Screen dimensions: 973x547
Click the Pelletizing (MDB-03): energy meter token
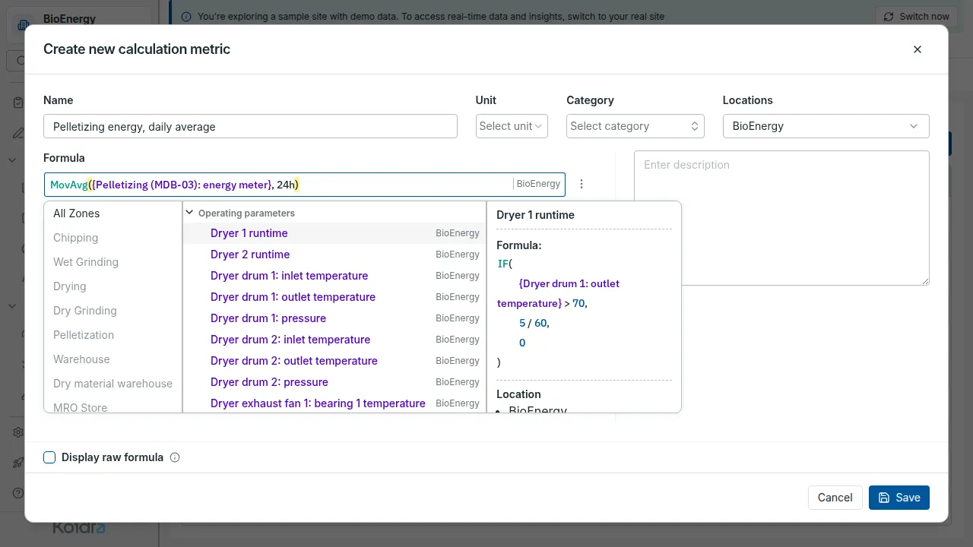(182, 185)
